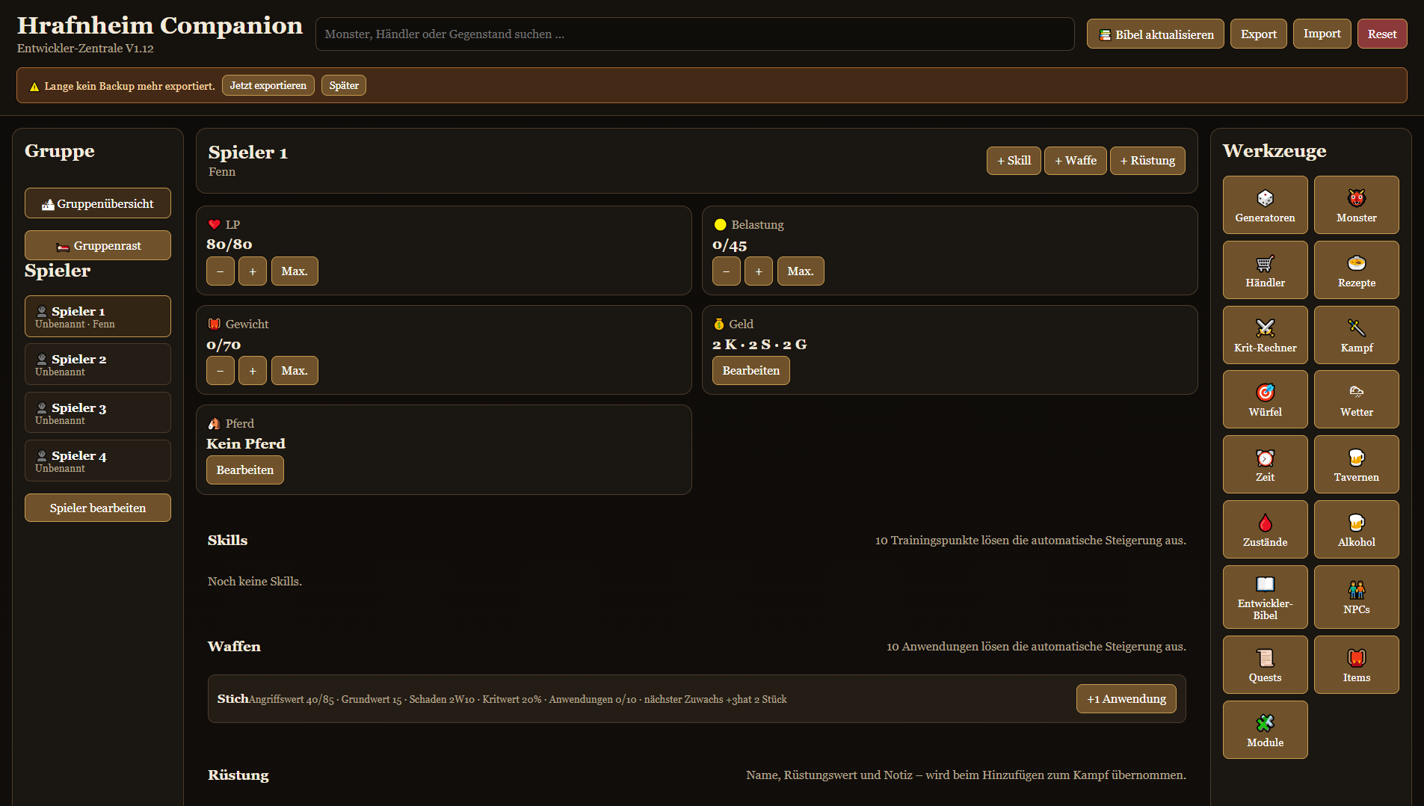
Task: Open the Zeit alarm clock tool
Action: click(x=1265, y=464)
